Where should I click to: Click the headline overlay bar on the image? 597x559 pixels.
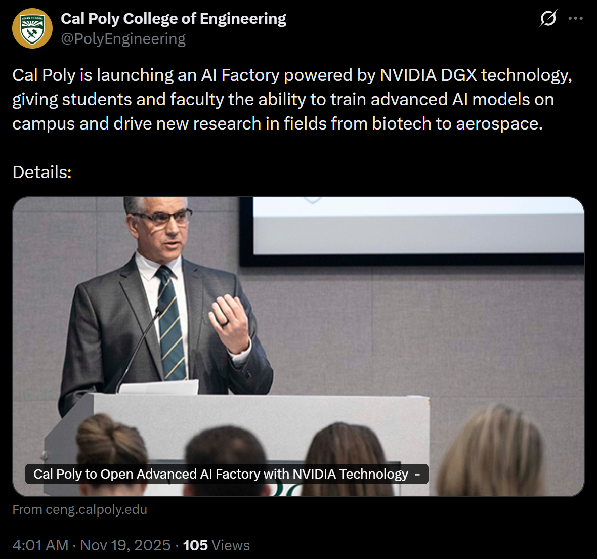point(226,474)
